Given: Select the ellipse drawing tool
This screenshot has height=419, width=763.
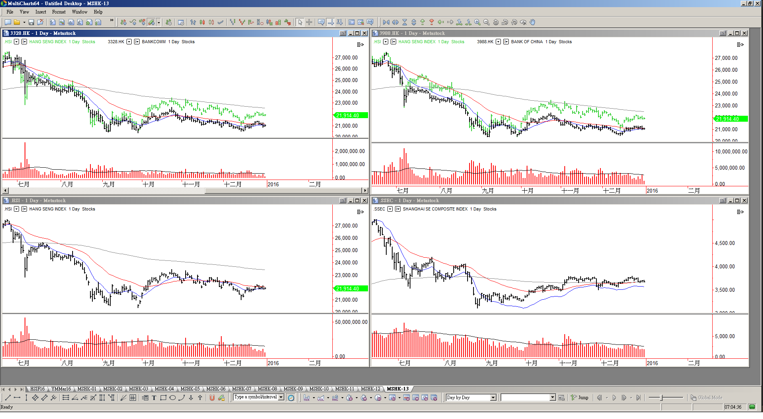Looking at the screenshot, I should click(x=173, y=398).
